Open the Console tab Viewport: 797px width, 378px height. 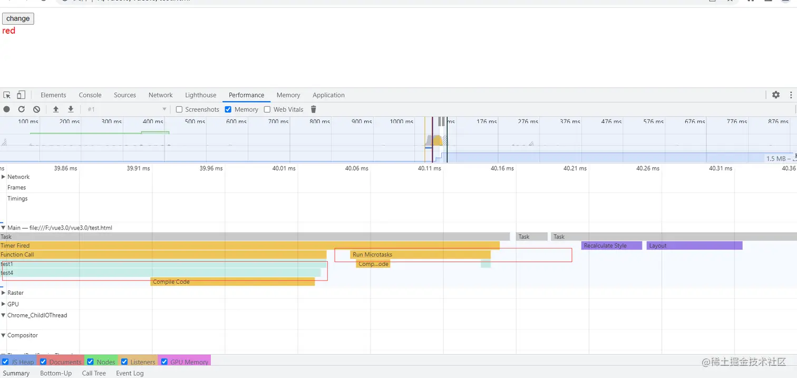(90, 95)
